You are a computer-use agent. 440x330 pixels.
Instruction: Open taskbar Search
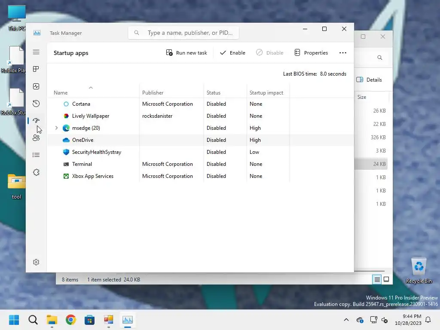pyautogui.click(x=33, y=320)
